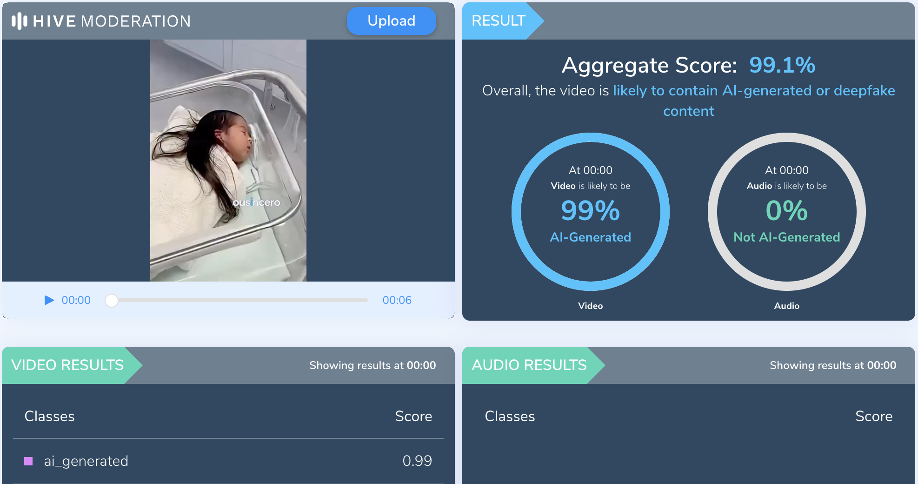Click the HIVE MODERATION title text

[112, 21]
